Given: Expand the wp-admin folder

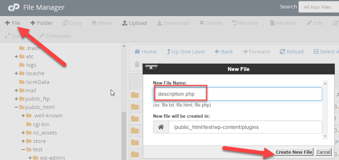Looking at the screenshot, I should 30,158.
